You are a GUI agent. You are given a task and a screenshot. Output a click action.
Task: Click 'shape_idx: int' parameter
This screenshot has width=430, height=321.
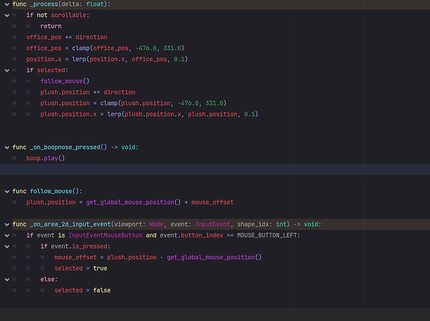point(261,225)
